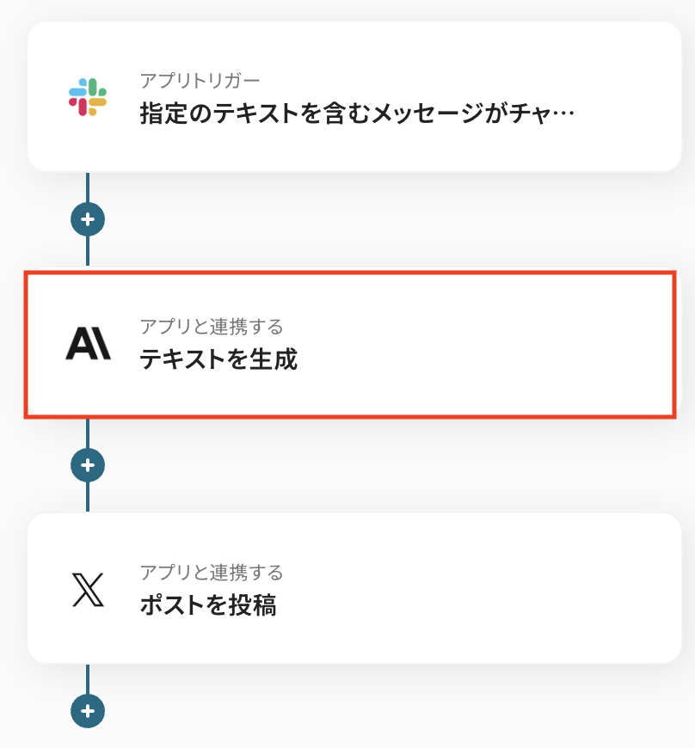
Task: Add step between テキストを生成 and ポストを投稿
Action: (x=88, y=465)
